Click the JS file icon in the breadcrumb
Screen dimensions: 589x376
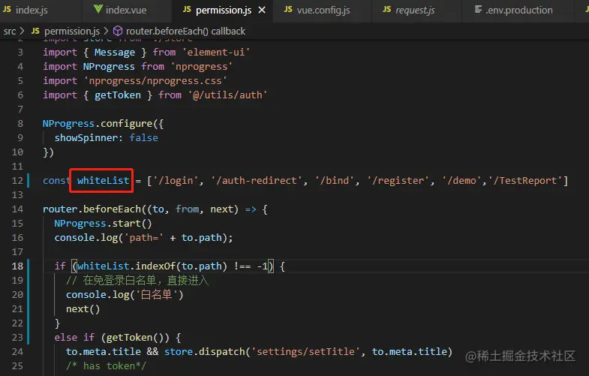click(35, 31)
